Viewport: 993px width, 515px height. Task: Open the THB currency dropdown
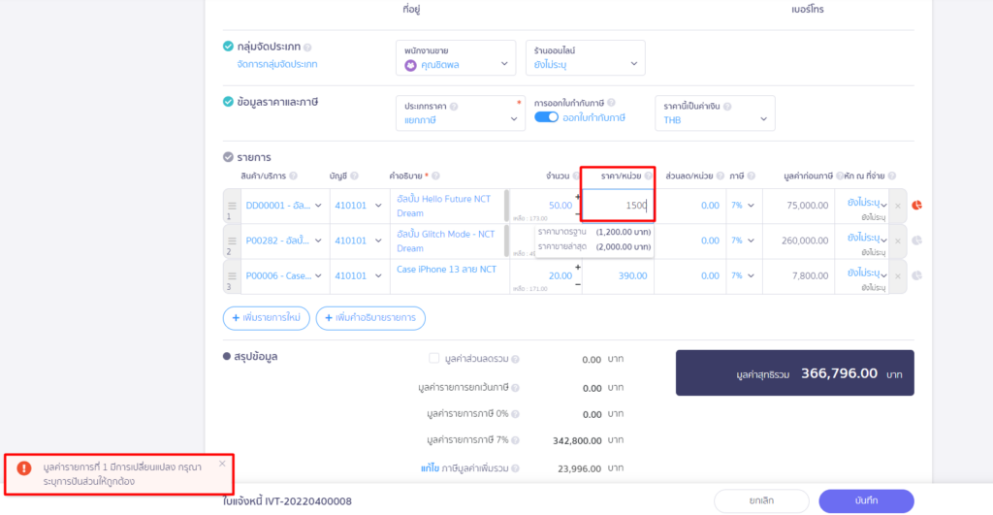click(715, 120)
